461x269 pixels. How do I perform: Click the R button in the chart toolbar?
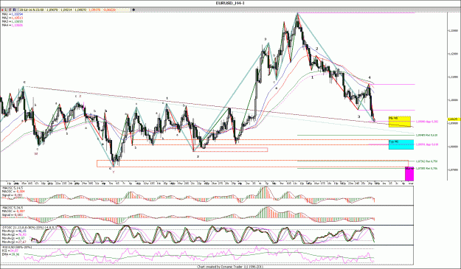click(15, 10)
